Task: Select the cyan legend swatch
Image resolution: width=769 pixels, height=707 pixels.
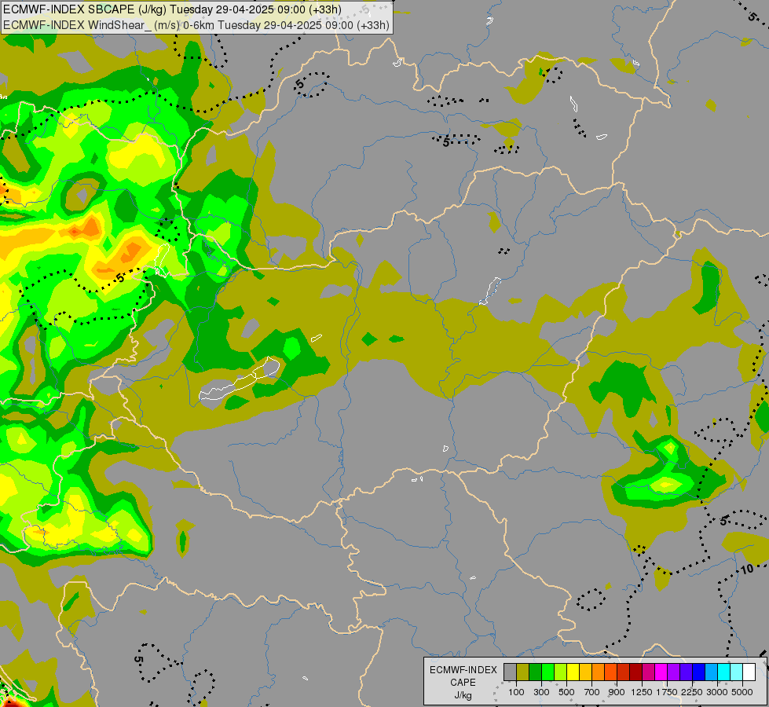Action: (x=723, y=672)
